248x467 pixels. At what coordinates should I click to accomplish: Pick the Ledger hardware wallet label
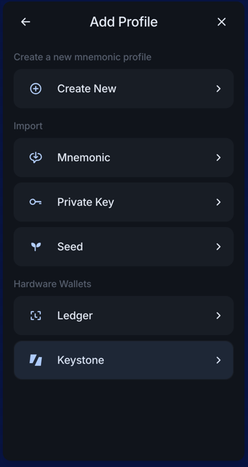pos(75,316)
